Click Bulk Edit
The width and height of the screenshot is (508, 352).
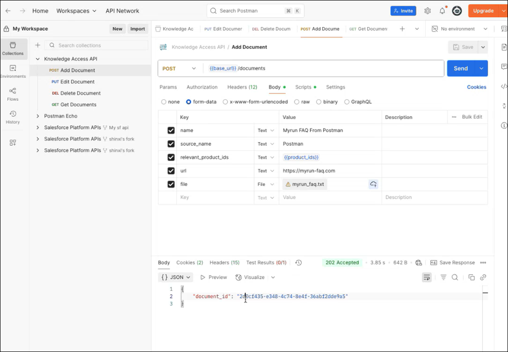point(472,117)
